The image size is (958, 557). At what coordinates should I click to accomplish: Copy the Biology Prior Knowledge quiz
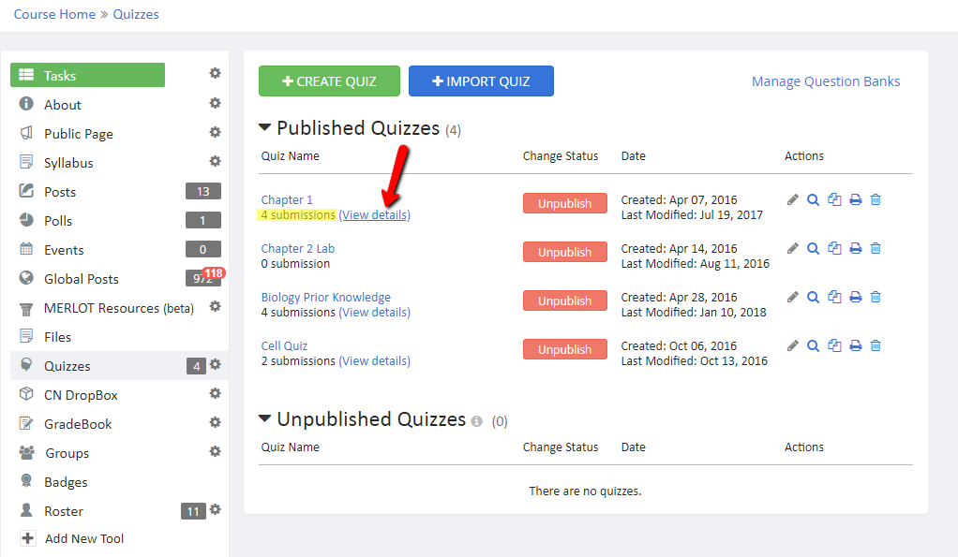point(834,297)
